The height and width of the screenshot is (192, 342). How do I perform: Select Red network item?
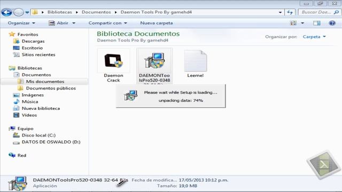(22, 155)
